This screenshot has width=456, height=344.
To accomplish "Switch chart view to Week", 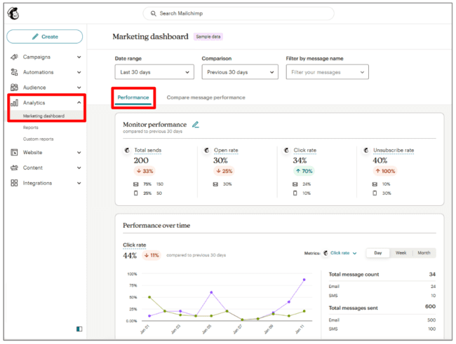I will point(401,253).
